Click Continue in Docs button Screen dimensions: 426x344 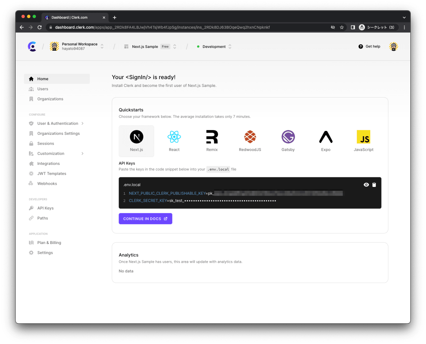pos(145,219)
